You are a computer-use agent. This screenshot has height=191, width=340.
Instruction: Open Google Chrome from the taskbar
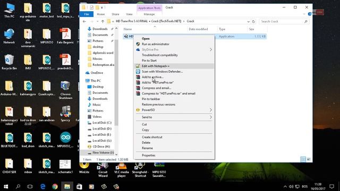click(x=55, y=186)
